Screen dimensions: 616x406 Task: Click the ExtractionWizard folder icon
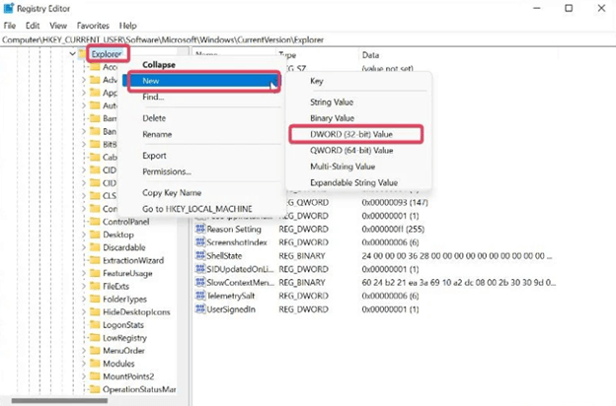click(x=95, y=260)
